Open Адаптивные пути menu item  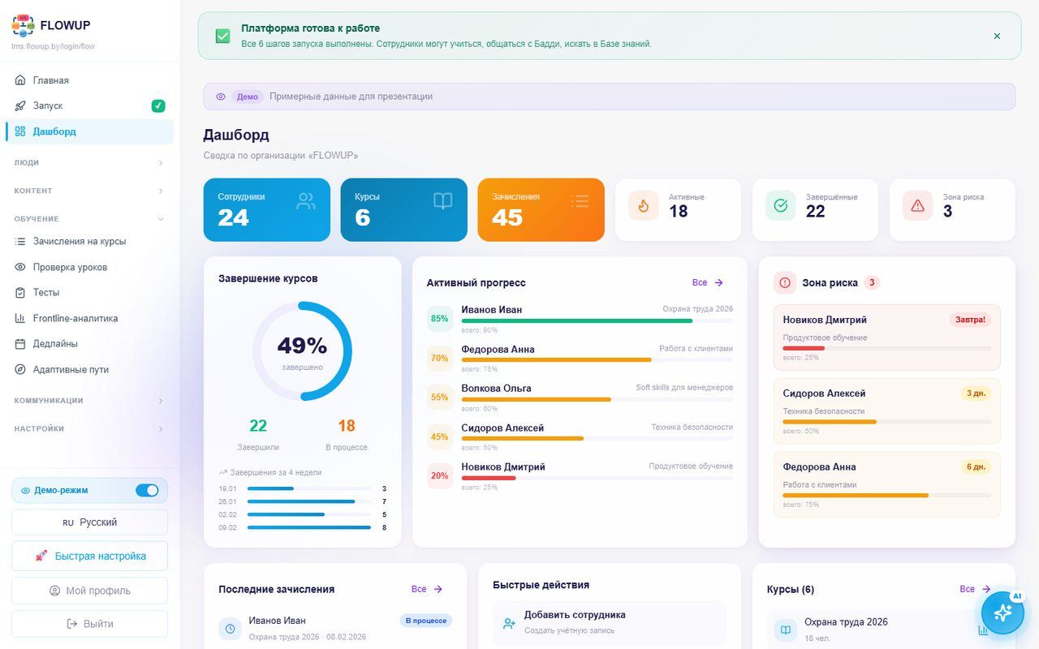point(89,369)
